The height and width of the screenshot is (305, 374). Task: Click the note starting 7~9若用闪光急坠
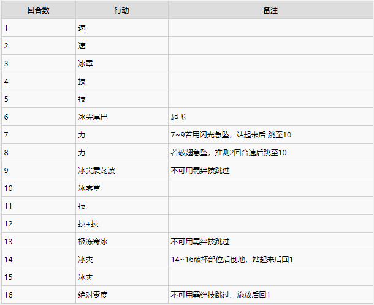(x=231, y=135)
